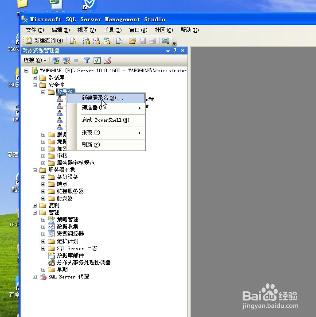This screenshot has width=316, height=317.
Task: Open the 连接(O) dropdown in Object Explorer
Action: (x=35, y=60)
